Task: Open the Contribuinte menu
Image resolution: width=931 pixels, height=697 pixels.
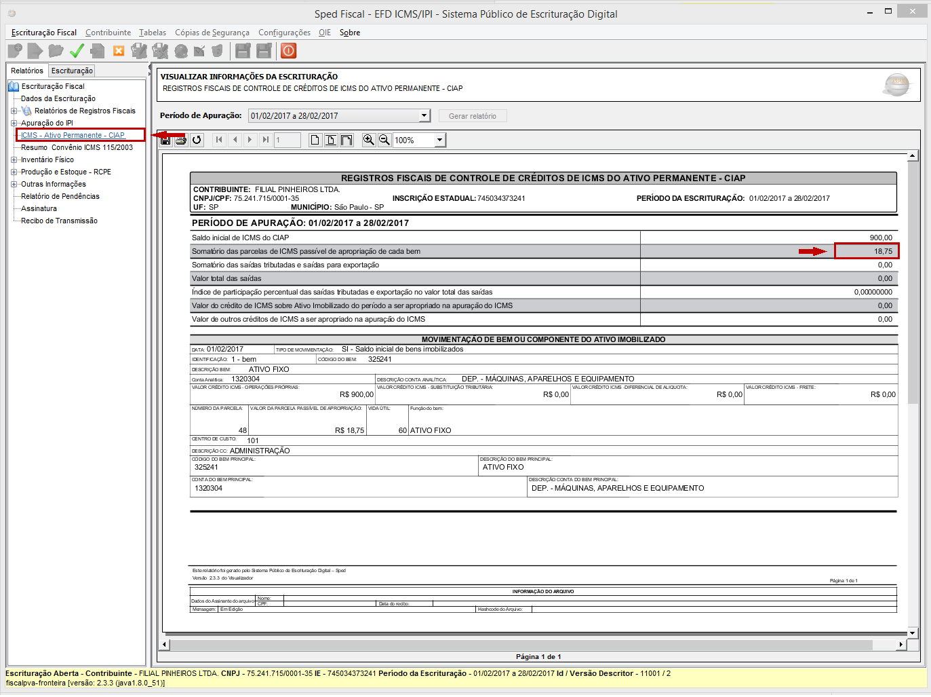Action: [108, 33]
